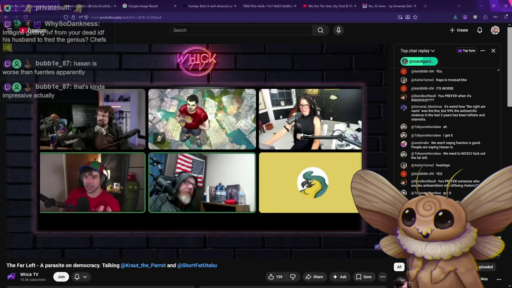Click the American flag webcam tile
The width and height of the screenshot is (512, 288).
[202, 183]
